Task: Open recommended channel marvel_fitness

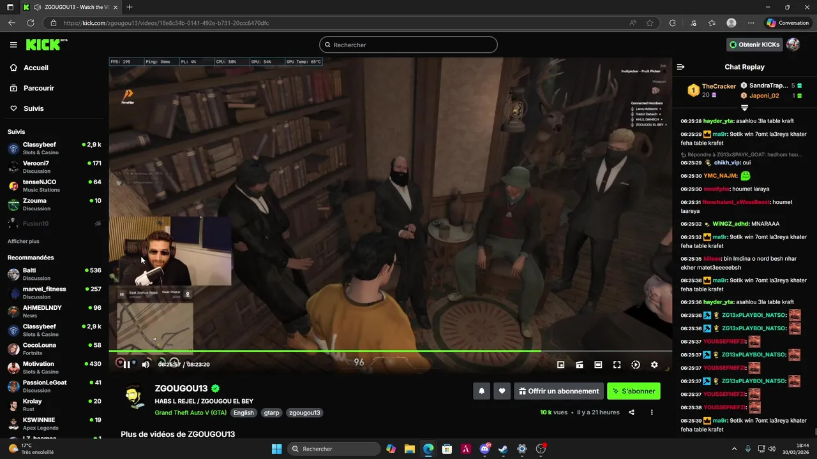Action: (x=54, y=293)
